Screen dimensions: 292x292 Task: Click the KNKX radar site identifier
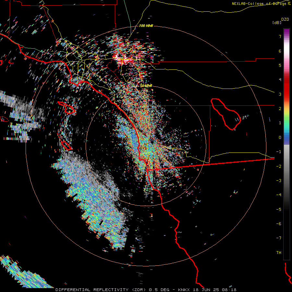coord(184,290)
